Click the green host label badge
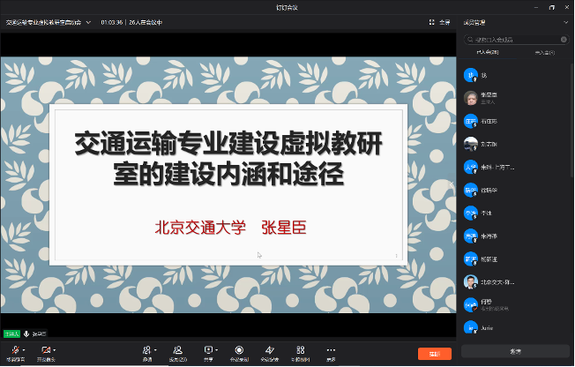 coord(11,333)
